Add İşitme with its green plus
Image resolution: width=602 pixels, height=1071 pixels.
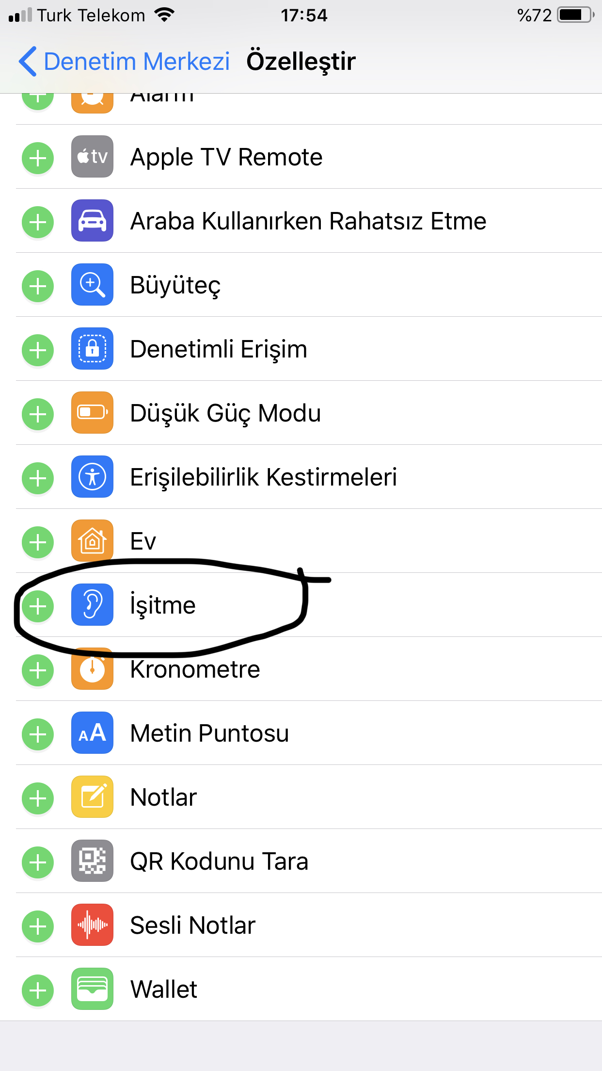point(38,606)
